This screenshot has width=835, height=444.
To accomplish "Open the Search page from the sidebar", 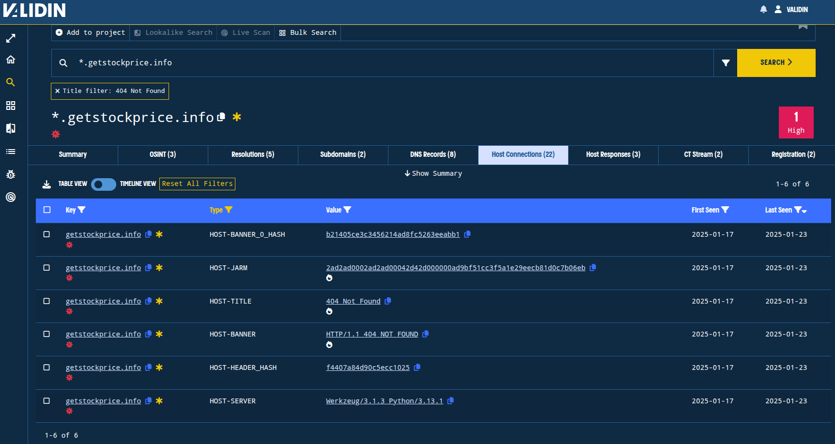I will click(11, 82).
